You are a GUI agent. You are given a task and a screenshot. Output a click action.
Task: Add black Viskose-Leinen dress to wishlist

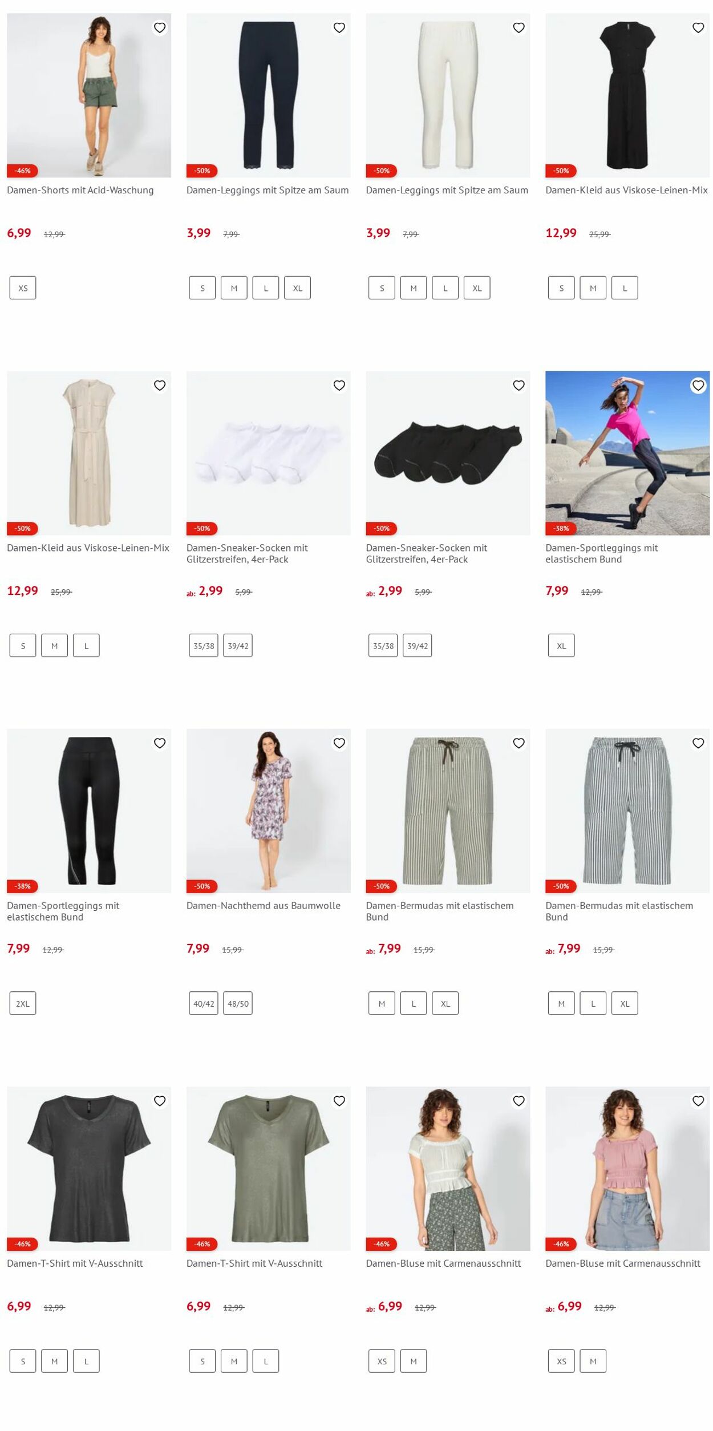pos(698,27)
